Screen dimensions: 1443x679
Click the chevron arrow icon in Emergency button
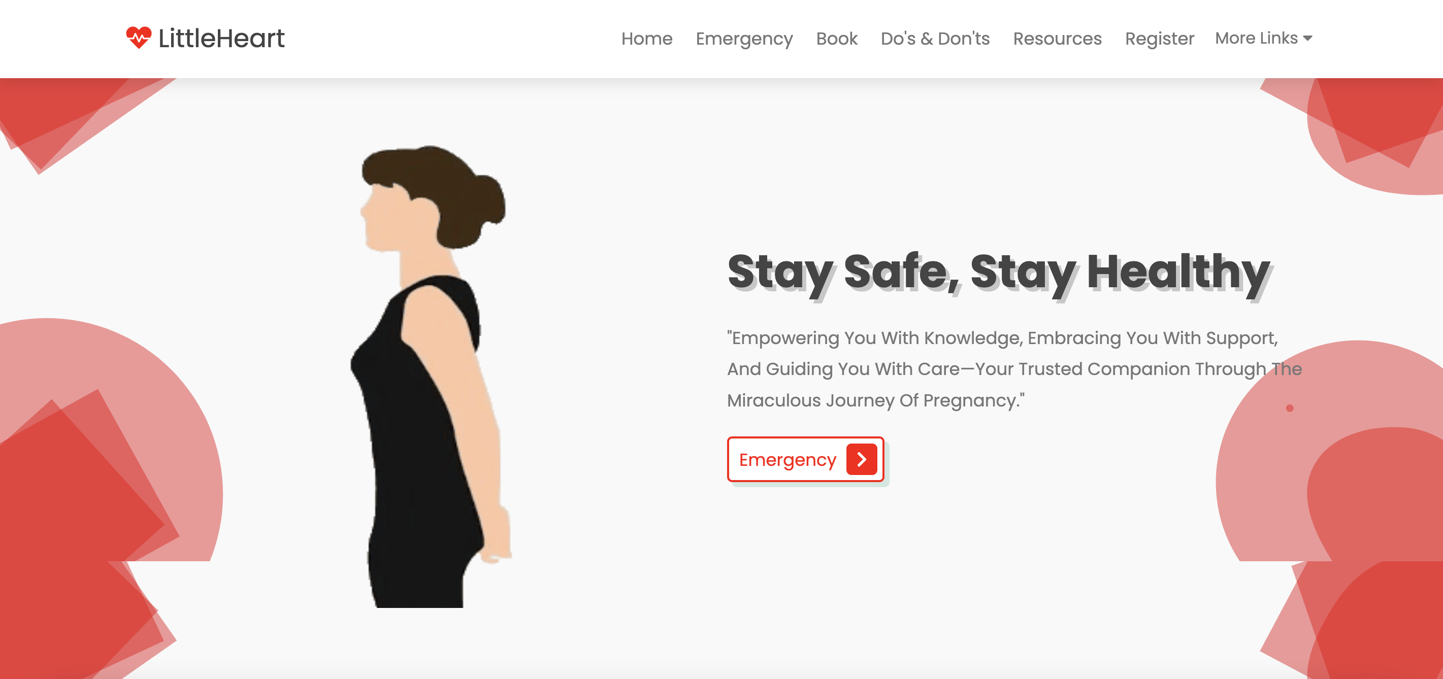coord(862,459)
